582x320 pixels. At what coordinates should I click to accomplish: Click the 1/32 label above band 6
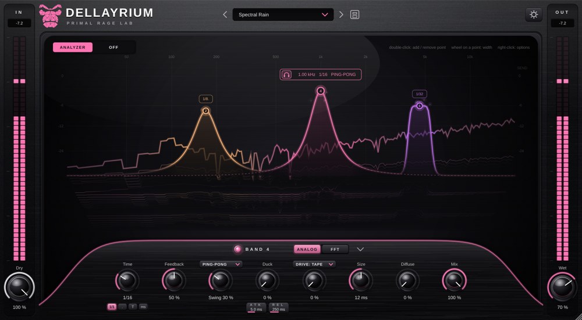pyautogui.click(x=420, y=94)
